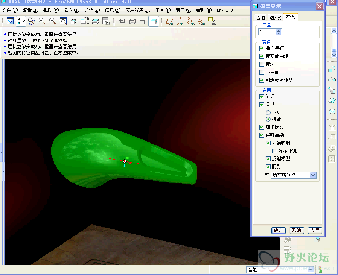Screen dimensions: 338x275
Task: Toggle 加顶修剪 checkbox
Action: click(x=262, y=127)
